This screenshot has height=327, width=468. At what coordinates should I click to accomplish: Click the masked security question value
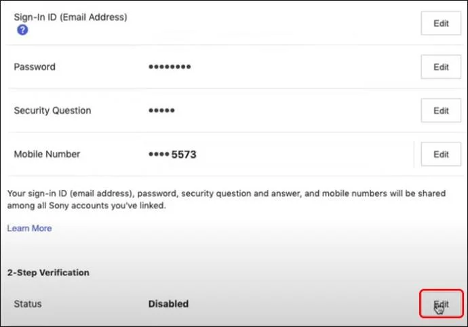161,111
